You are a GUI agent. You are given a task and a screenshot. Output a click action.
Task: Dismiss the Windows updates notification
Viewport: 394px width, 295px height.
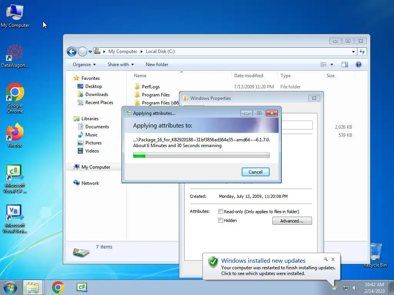(x=333, y=259)
